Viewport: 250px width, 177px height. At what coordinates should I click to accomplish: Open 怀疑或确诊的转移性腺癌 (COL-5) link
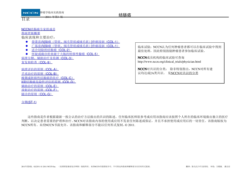point(65,54)
